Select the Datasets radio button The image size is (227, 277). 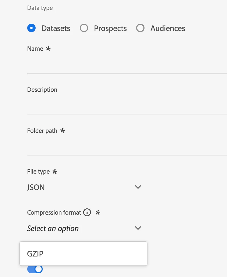(x=32, y=28)
